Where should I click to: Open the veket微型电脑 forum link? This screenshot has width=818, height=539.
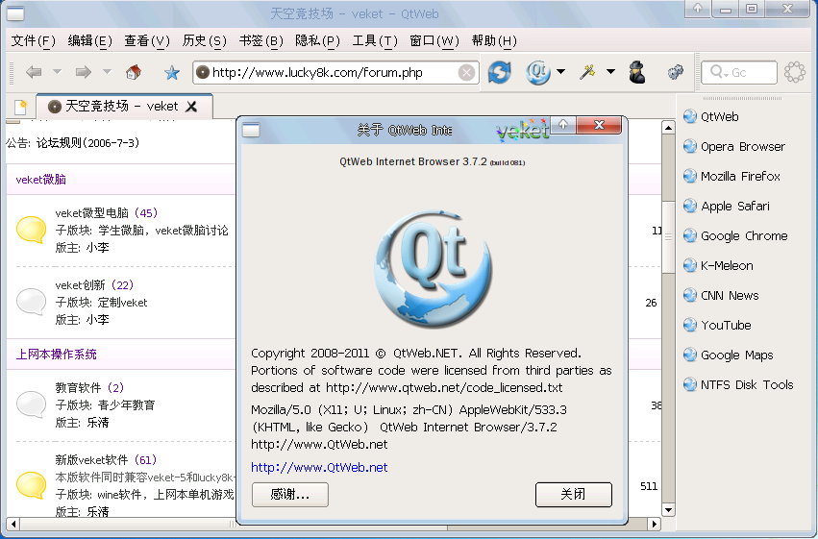pos(92,212)
